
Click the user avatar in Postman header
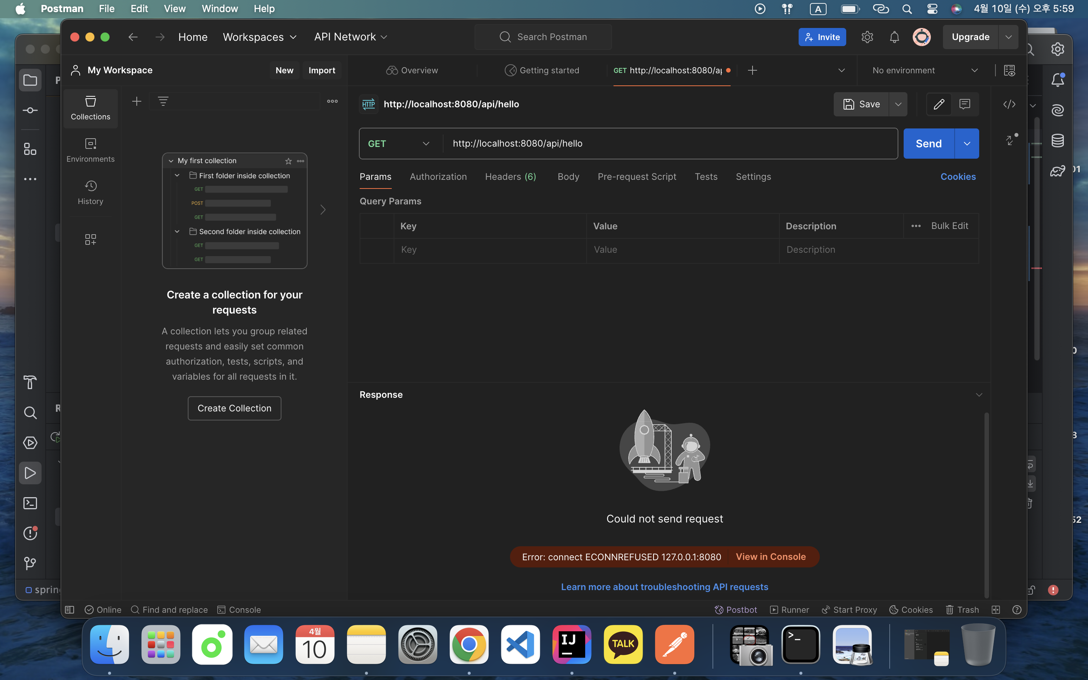coord(922,37)
